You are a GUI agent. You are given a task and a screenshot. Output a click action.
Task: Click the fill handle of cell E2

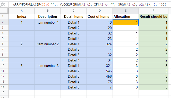click(x=139, y=25)
